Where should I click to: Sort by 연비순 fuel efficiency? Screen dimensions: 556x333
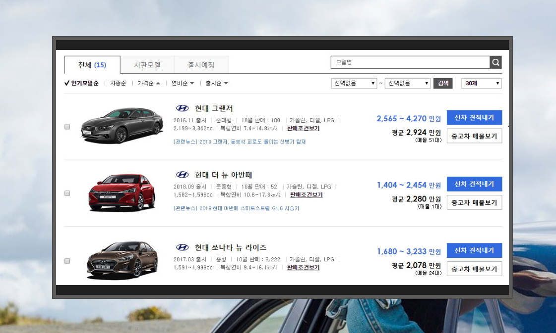(183, 83)
